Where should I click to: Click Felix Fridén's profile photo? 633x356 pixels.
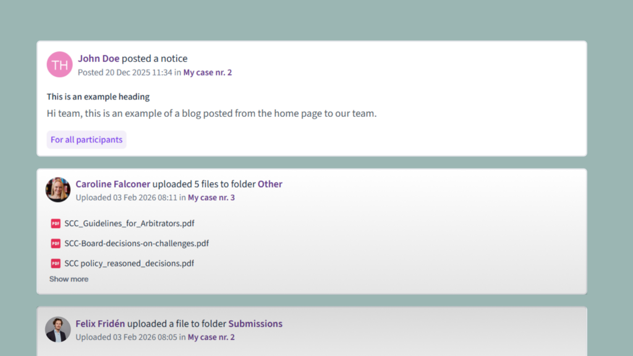pos(58,329)
